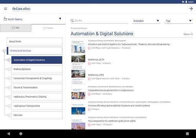Open Key components for combined cycle document

coord(112,121)
